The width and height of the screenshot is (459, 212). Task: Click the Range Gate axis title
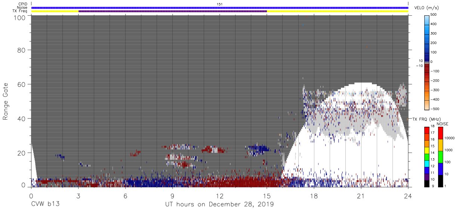click(x=6, y=101)
